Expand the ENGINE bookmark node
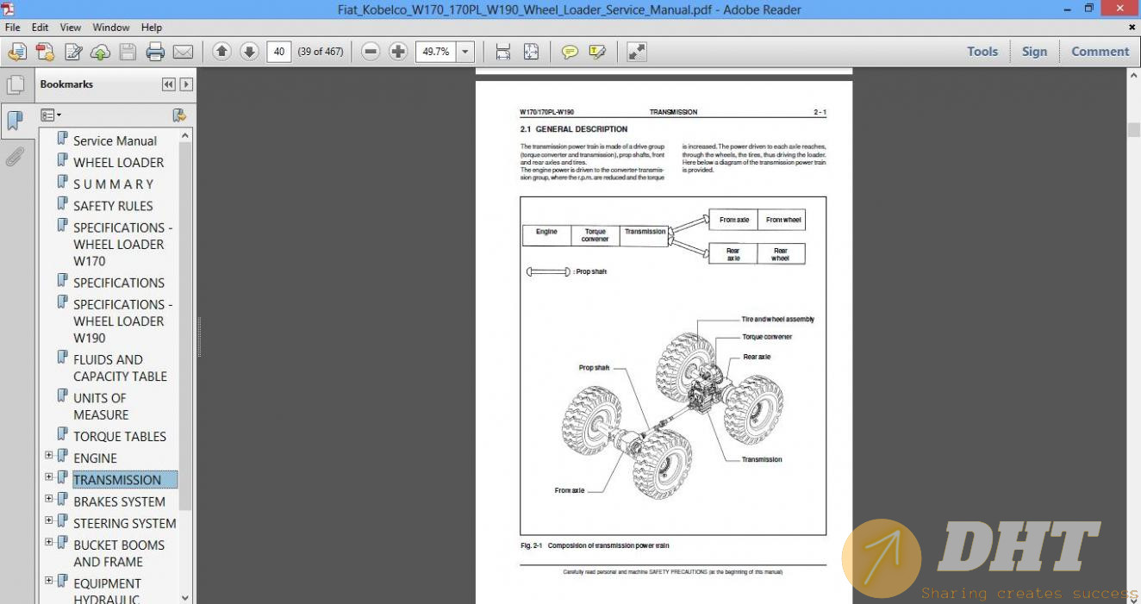Screen dimensions: 1141x604 pyautogui.click(x=48, y=455)
